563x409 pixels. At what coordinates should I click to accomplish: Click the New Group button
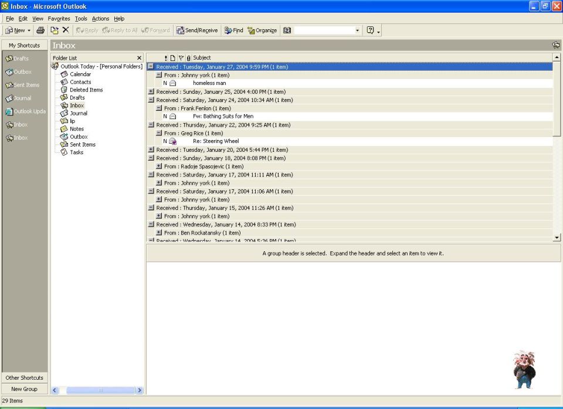click(x=25, y=389)
